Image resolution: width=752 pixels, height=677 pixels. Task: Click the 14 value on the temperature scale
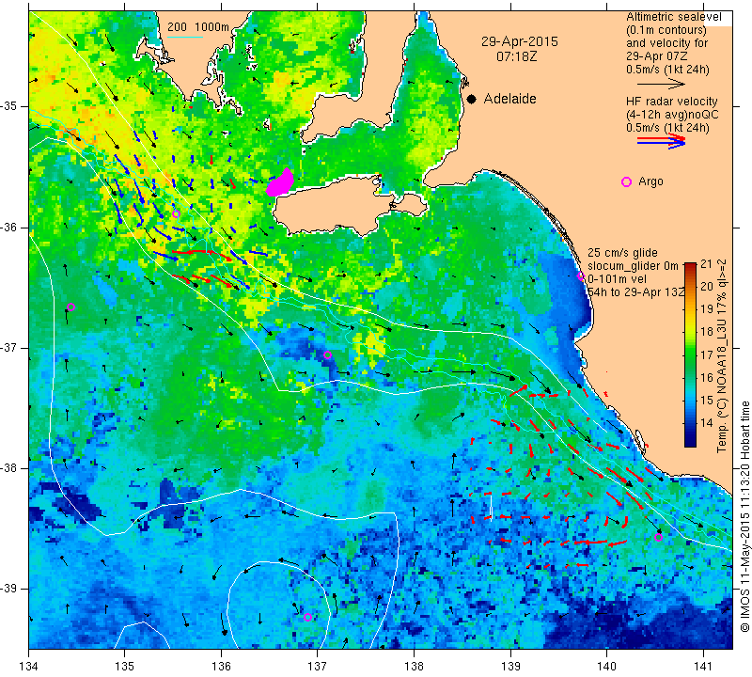tap(707, 423)
